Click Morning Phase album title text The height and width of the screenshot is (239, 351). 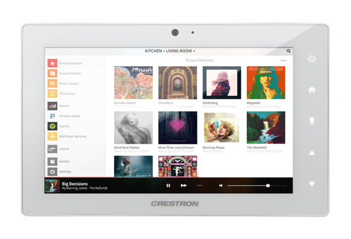[214, 148]
